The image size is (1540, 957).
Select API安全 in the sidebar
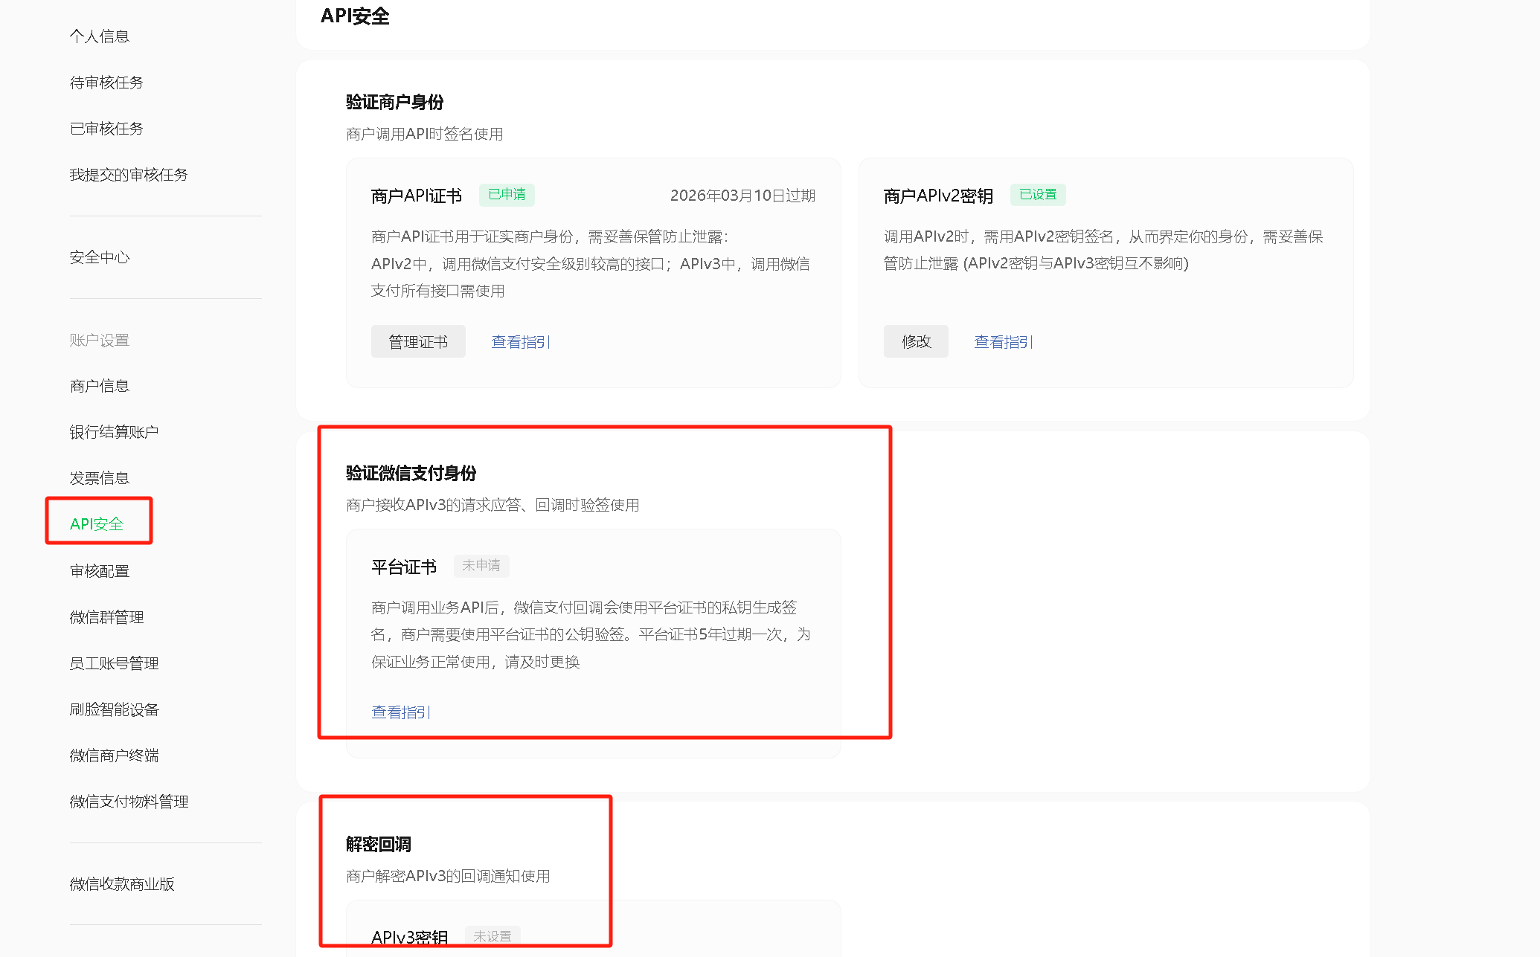click(x=97, y=523)
